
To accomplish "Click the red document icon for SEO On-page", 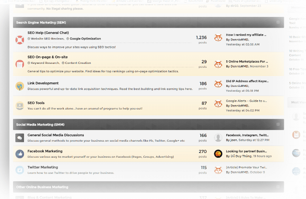I will point(20,64).
